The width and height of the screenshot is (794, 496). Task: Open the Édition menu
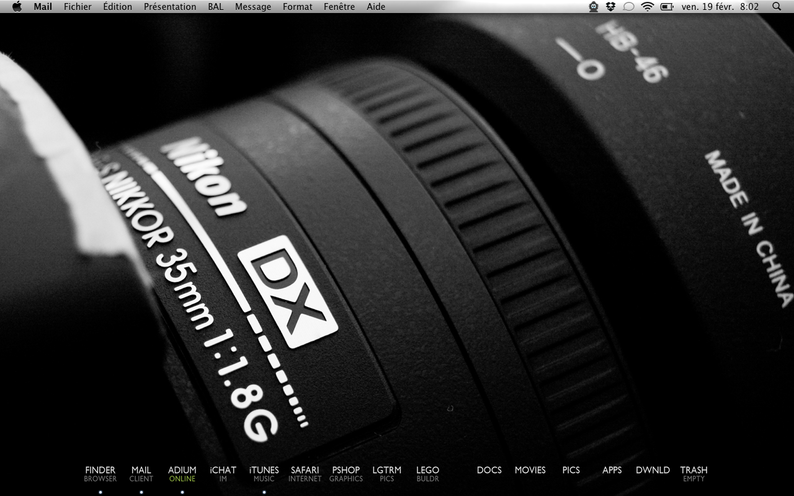117,7
